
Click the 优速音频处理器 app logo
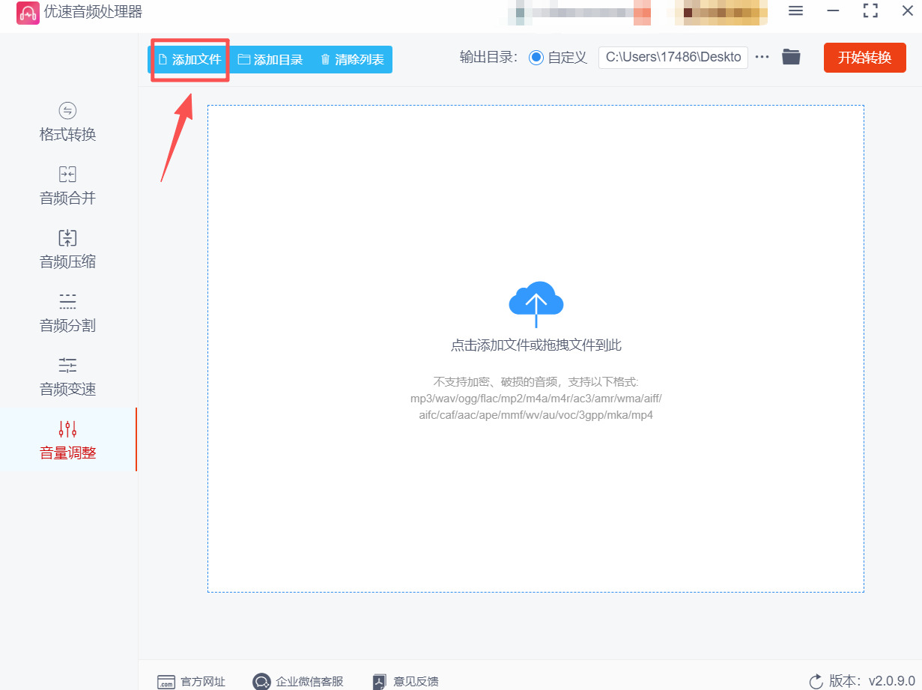pyautogui.click(x=28, y=13)
